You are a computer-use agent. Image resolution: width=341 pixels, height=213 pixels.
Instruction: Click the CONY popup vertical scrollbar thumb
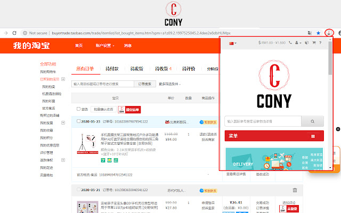[x=330, y=58]
